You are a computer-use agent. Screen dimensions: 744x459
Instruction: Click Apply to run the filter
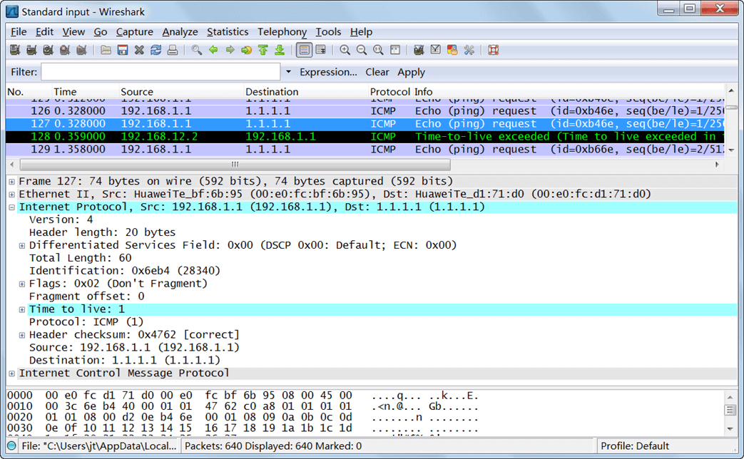[411, 72]
